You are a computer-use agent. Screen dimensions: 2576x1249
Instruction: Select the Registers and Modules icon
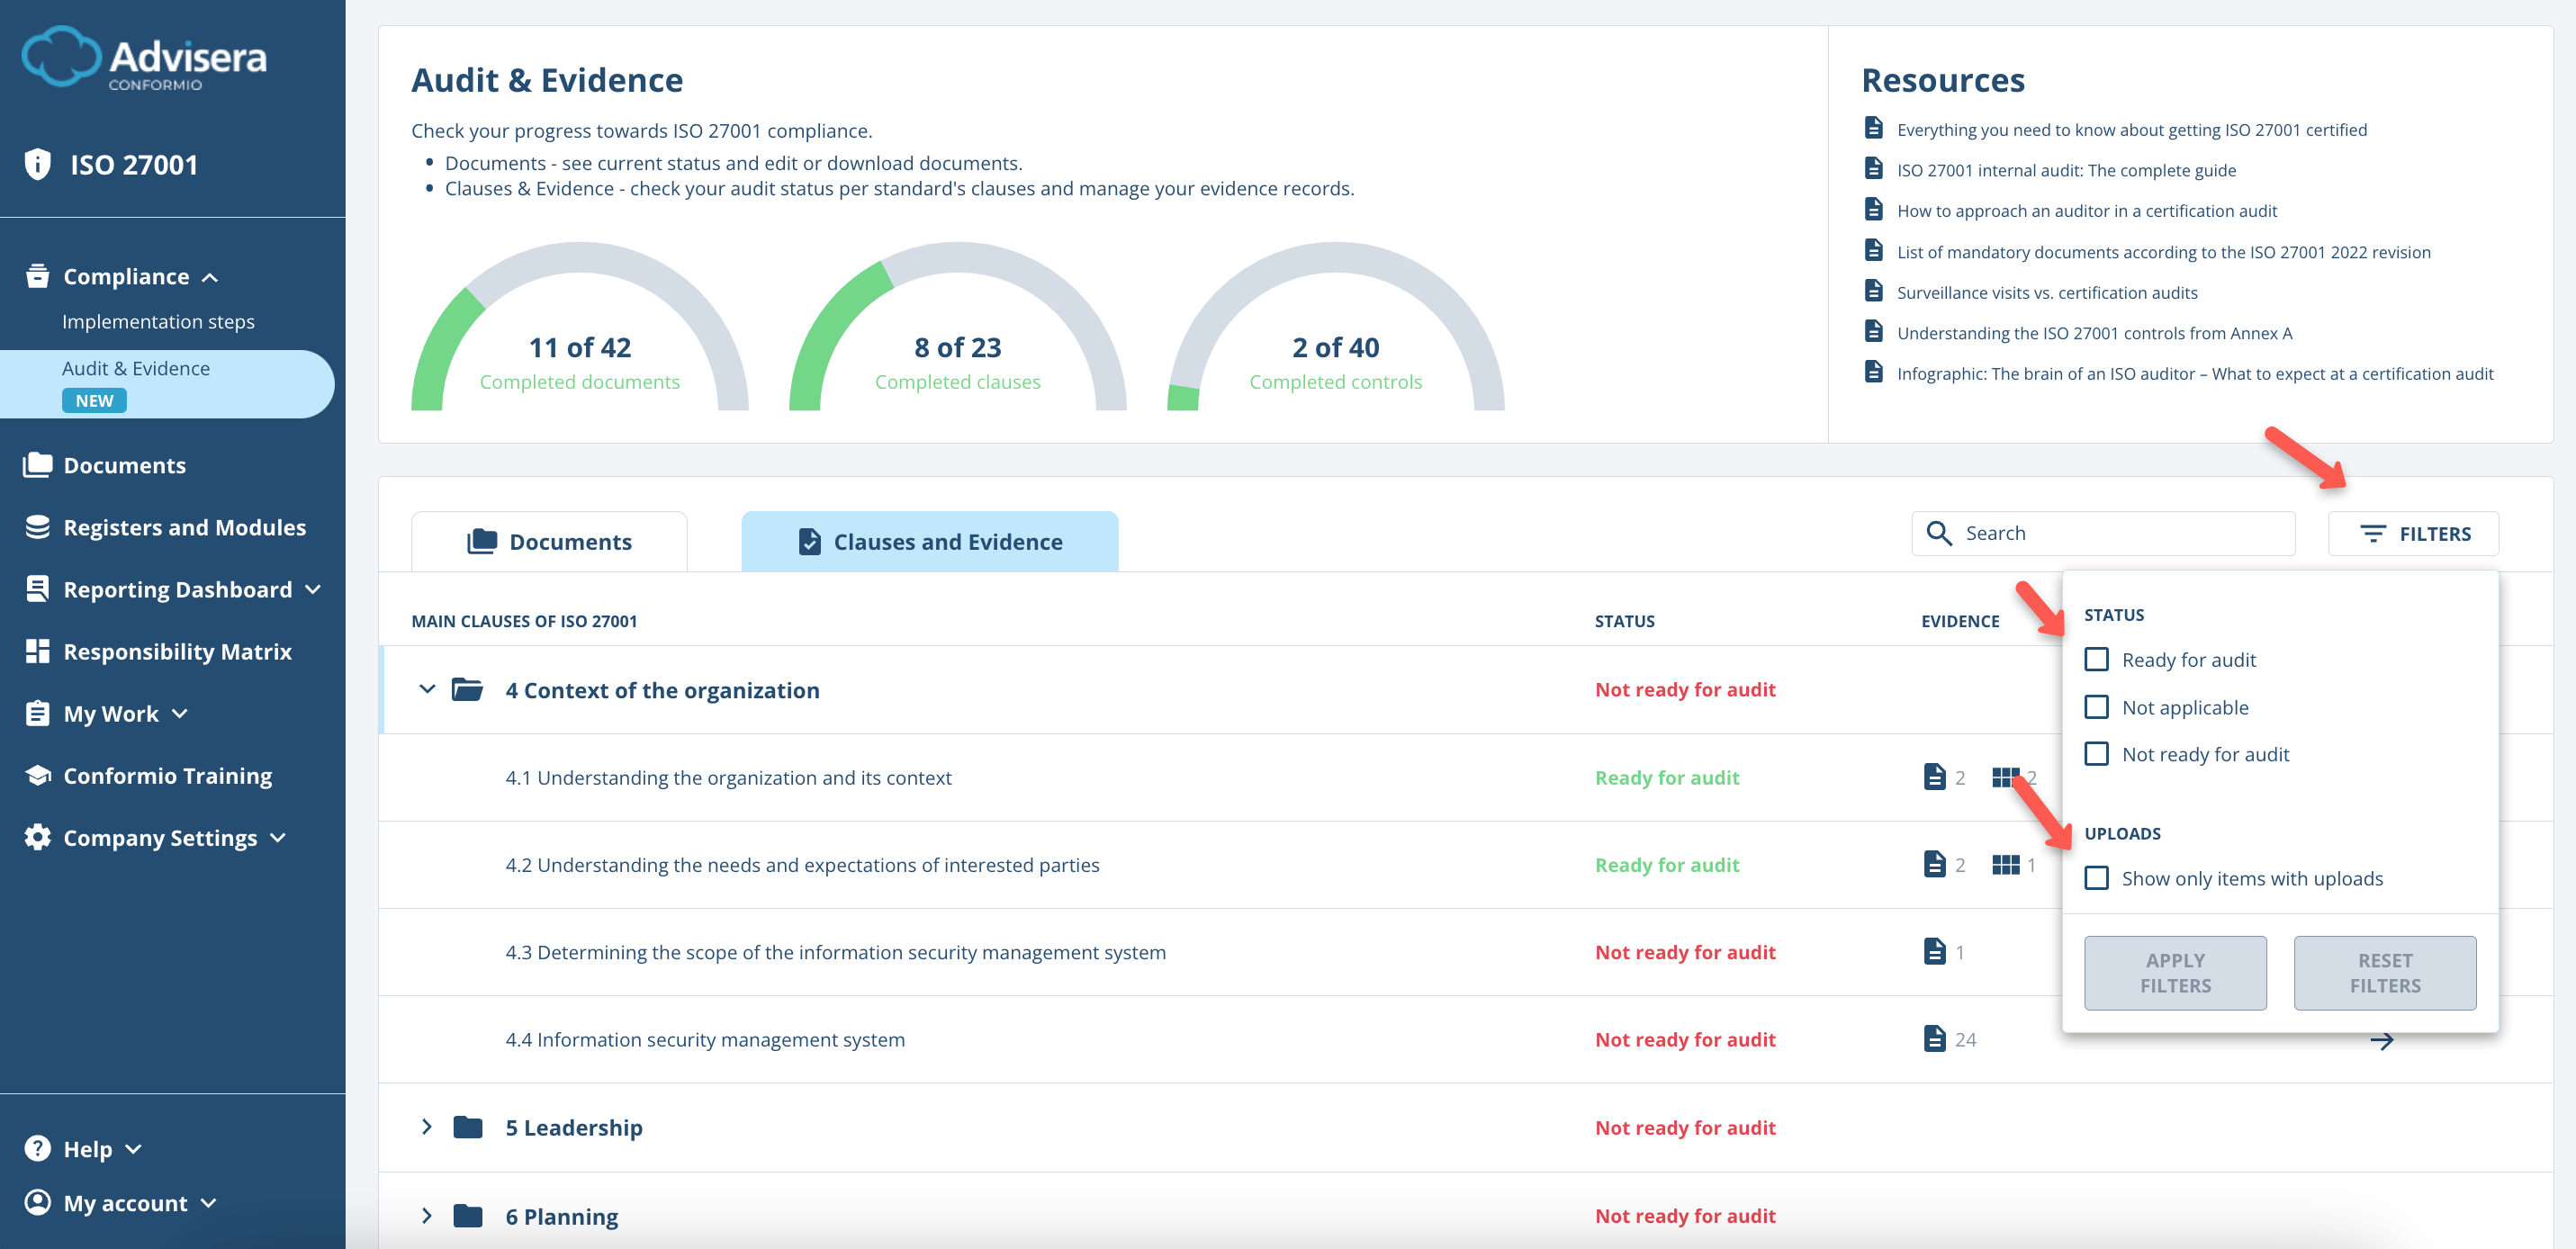[x=37, y=526]
